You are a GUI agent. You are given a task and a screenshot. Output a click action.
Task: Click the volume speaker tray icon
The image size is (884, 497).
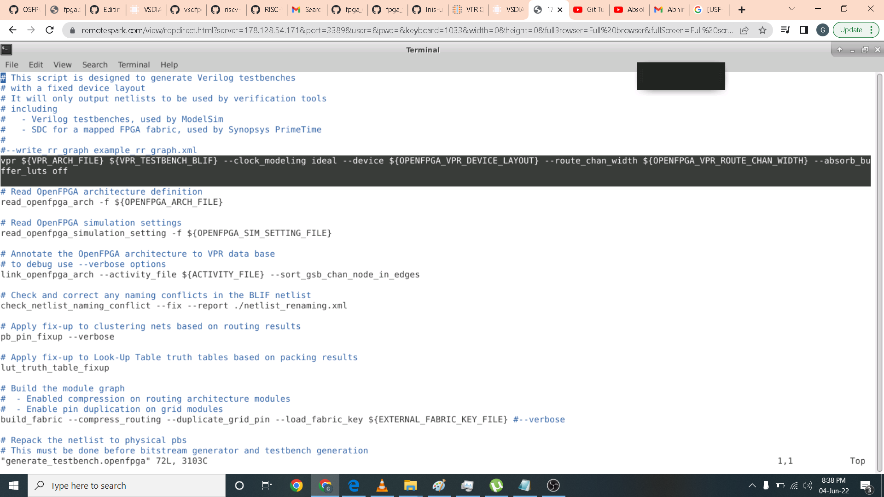click(808, 485)
